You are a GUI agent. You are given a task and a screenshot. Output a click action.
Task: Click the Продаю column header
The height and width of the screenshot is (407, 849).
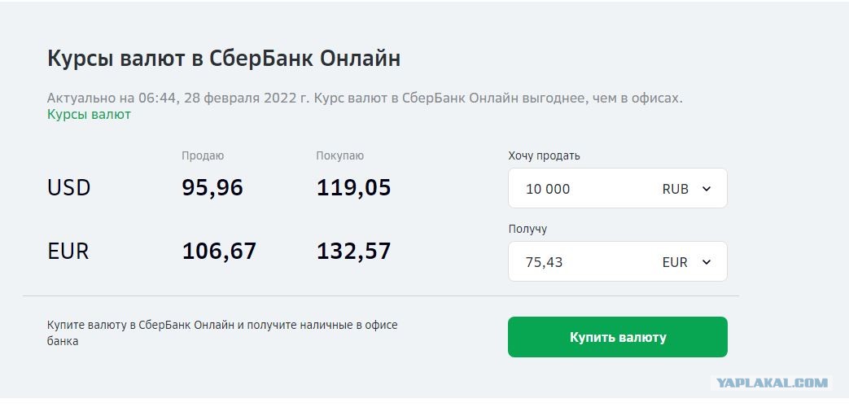click(x=203, y=155)
